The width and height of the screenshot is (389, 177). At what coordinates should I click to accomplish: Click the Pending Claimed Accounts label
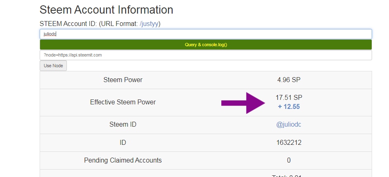(x=123, y=160)
